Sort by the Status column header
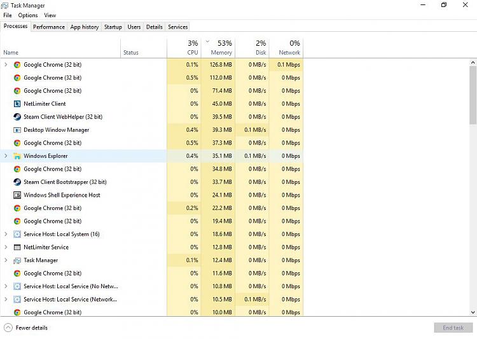This screenshot has height=339, width=477. coord(144,48)
